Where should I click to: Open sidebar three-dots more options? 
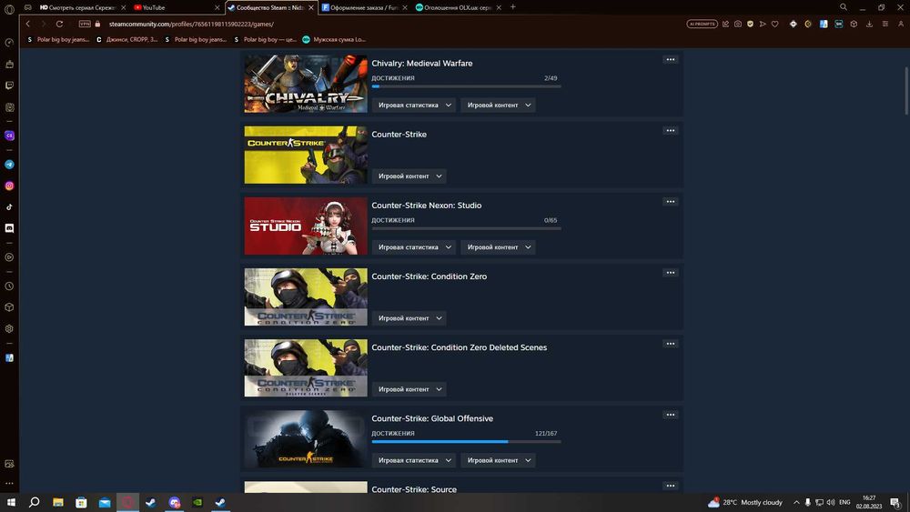pos(9,483)
